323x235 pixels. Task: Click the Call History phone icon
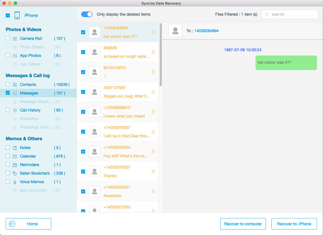[15, 110]
